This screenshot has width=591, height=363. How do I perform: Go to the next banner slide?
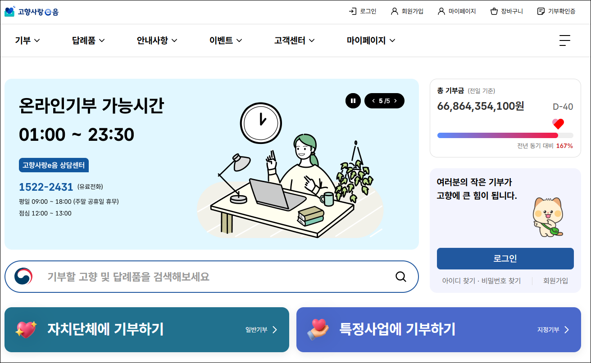[x=396, y=101]
